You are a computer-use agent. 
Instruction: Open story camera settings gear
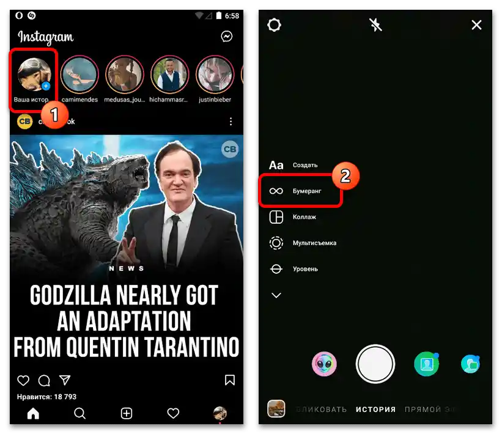[x=275, y=24]
